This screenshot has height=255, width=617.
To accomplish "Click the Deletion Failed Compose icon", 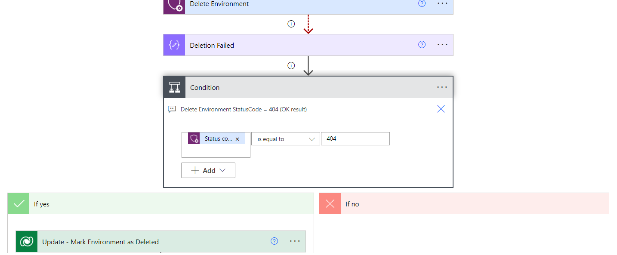I will [x=174, y=45].
